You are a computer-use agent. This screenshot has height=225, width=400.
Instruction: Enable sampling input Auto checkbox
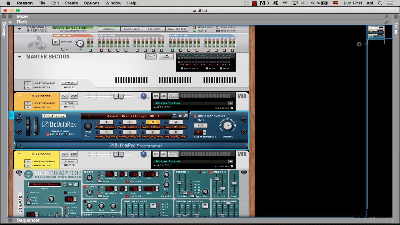coord(63,49)
